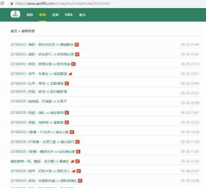The height and width of the screenshot is (188, 206).
Task: Open the NBA tab
Action: (69, 15)
